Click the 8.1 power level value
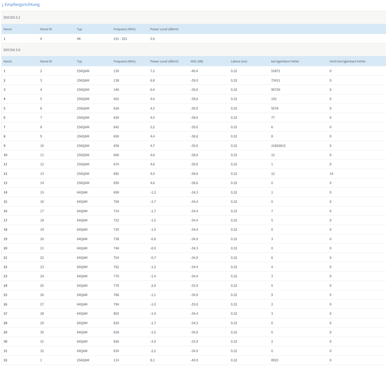The width and height of the screenshot is (386, 370). [x=153, y=360]
